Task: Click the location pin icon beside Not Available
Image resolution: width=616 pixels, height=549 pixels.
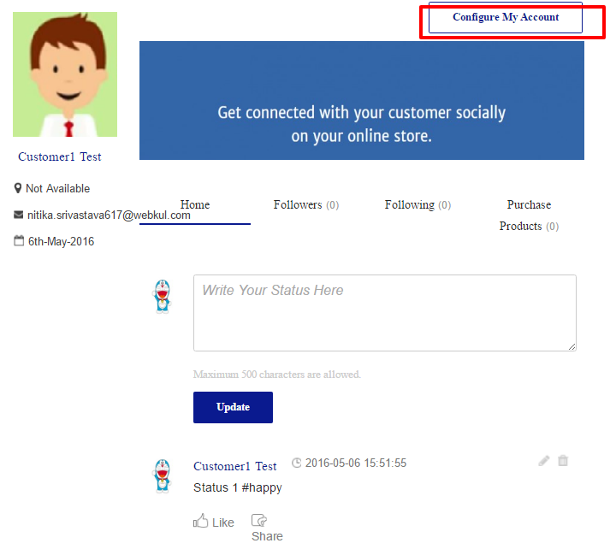Action: pos(18,188)
